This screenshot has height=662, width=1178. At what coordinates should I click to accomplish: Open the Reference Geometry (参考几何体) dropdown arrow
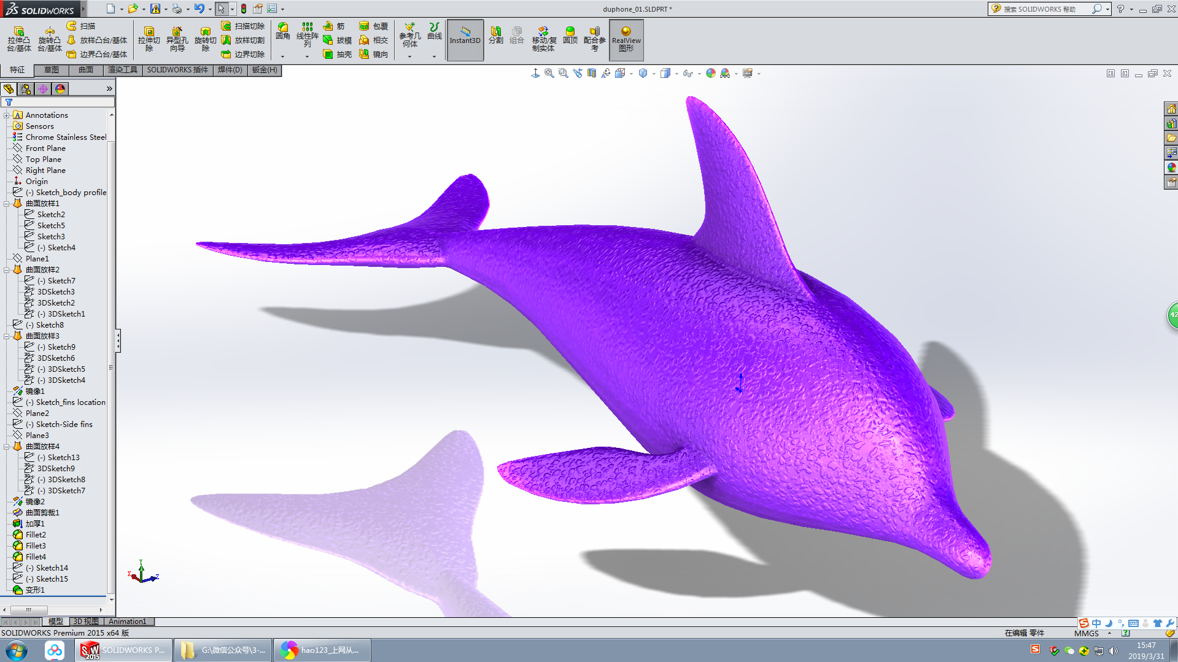(409, 56)
